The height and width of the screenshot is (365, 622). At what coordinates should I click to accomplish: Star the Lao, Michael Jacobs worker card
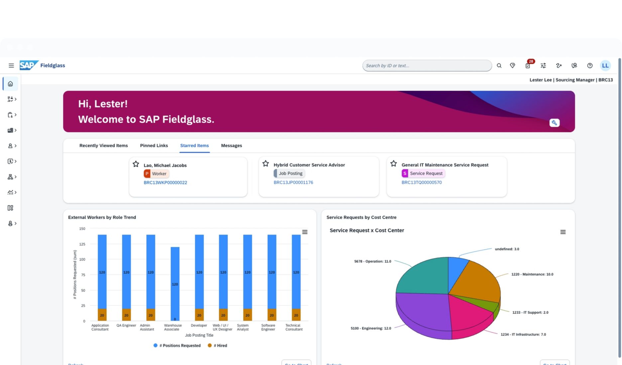136,164
